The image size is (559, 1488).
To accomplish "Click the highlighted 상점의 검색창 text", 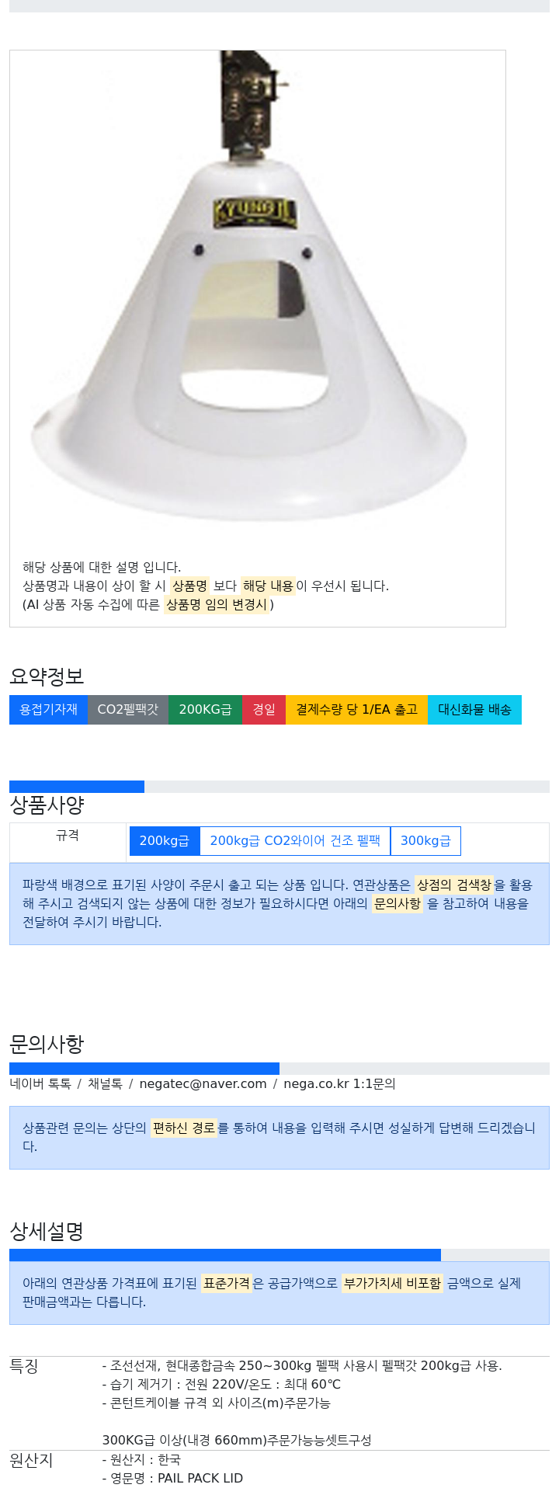I will tap(454, 885).
